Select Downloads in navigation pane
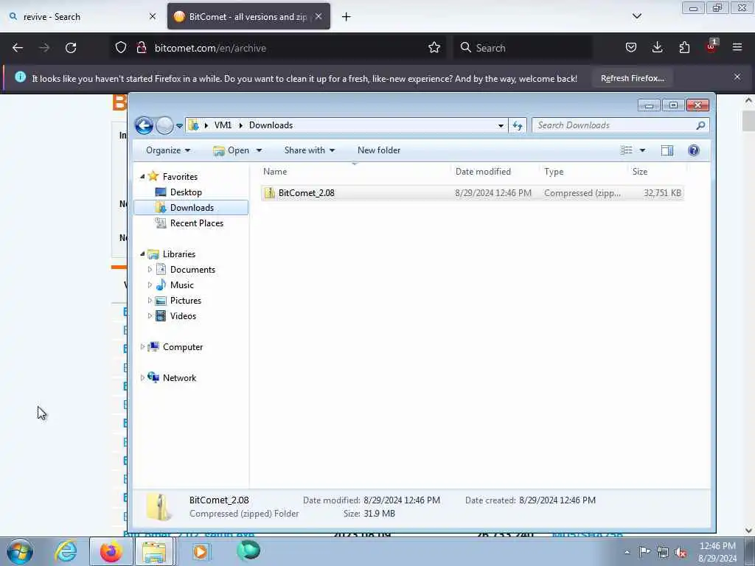This screenshot has height=566, width=755. pyautogui.click(x=192, y=207)
